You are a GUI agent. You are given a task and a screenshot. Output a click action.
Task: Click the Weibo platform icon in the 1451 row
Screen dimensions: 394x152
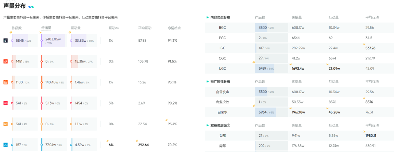[5, 61]
